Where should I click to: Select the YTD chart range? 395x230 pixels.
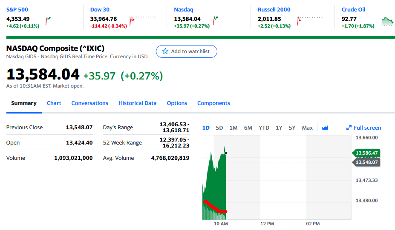[x=264, y=128]
